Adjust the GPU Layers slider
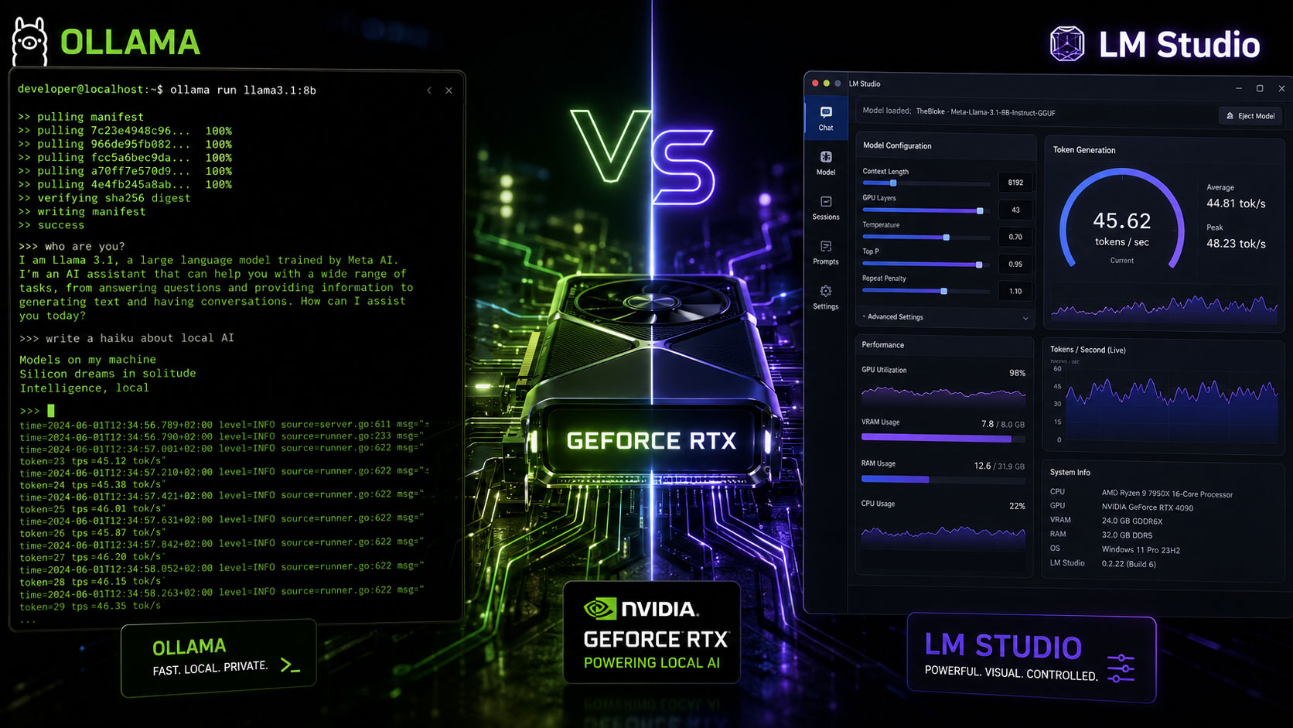The height and width of the screenshot is (728, 1293). click(926, 210)
